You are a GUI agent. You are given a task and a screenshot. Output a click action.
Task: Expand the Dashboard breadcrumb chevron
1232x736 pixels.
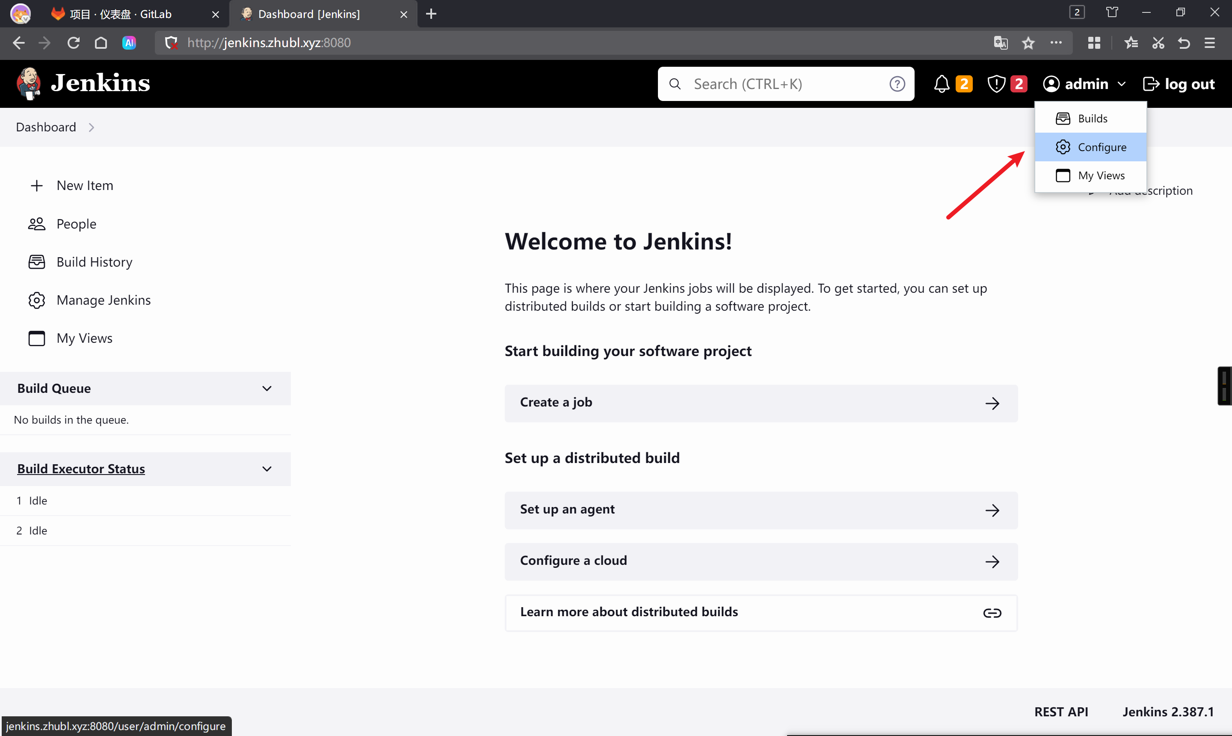pyautogui.click(x=91, y=128)
